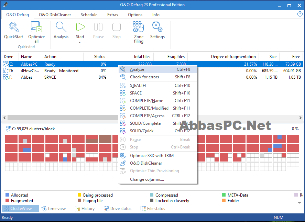Click the Frag. files column header
This screenshot has width=305, height=222.
(x=171, y=57)
